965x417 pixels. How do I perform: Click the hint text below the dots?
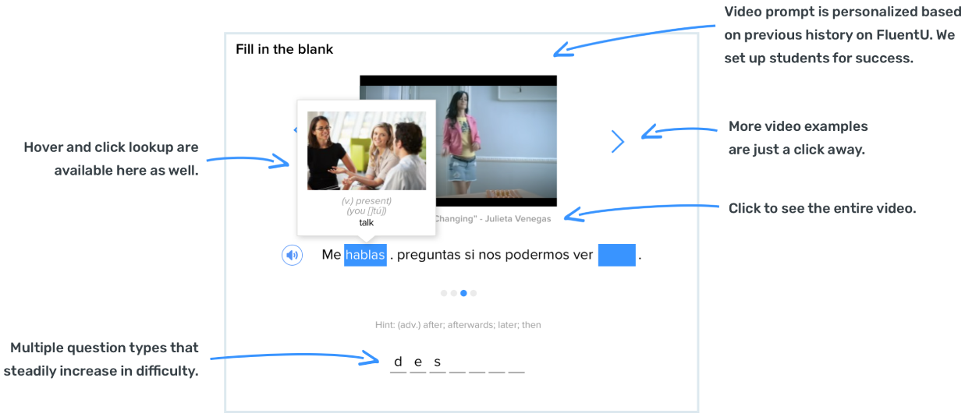pos(458,325)
